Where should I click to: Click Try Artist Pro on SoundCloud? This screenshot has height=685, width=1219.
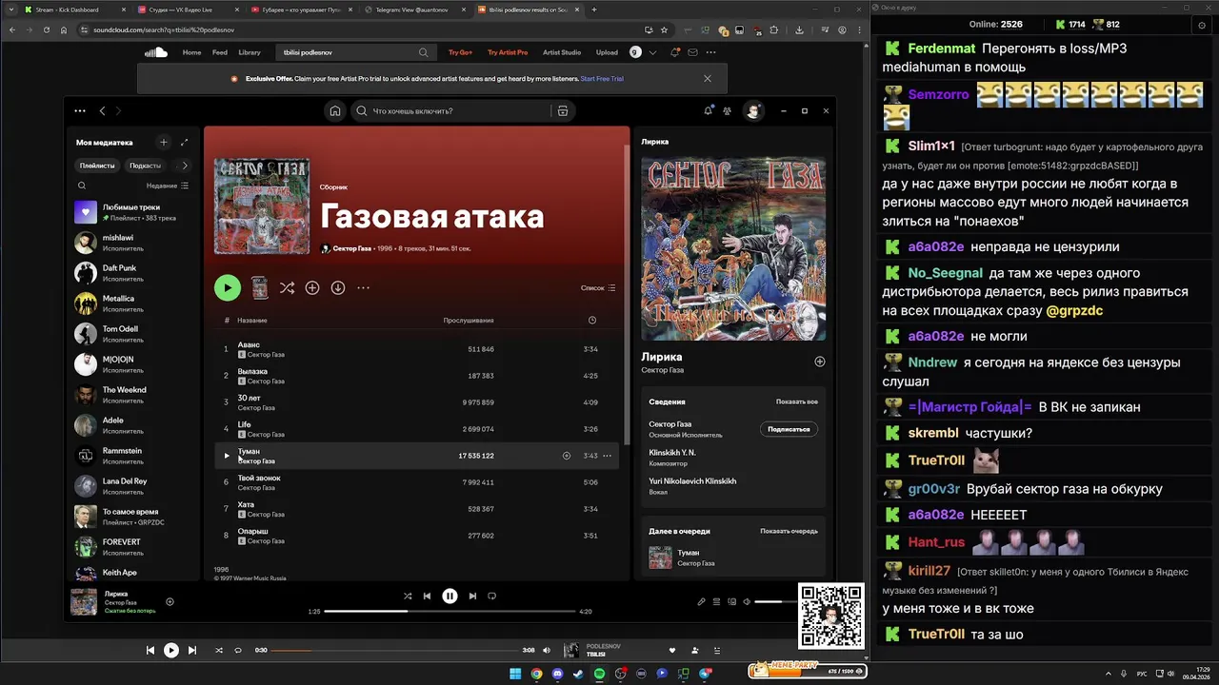(508, 52)
